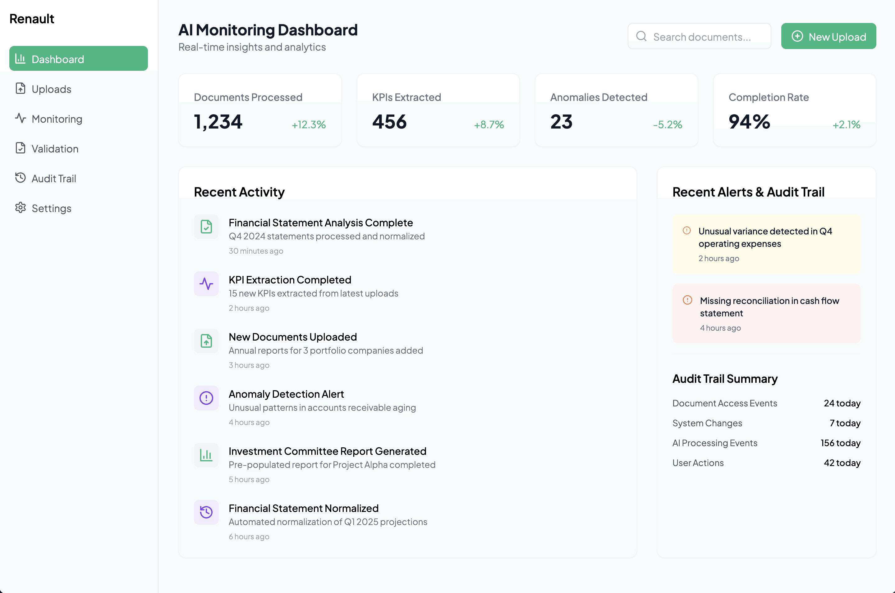Click the magnifier icon in search box
This screenshot has height=593, width=895.
pos(641,36)
